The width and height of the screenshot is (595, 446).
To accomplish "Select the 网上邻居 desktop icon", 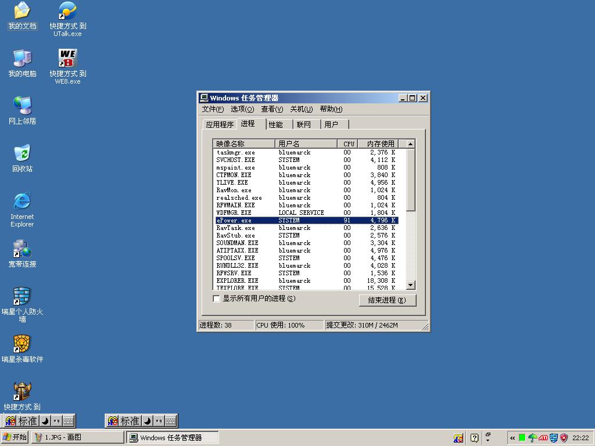I will (22, 111).
